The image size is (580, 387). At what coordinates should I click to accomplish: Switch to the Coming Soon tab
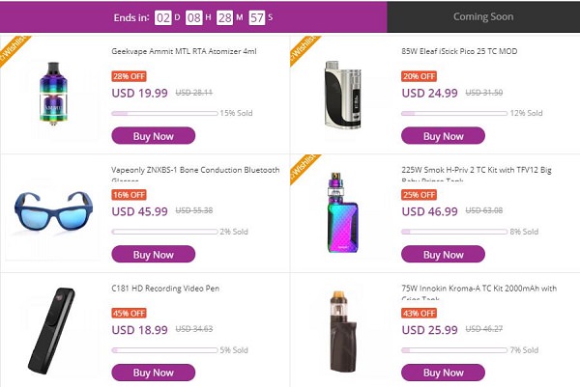[483, 16]
